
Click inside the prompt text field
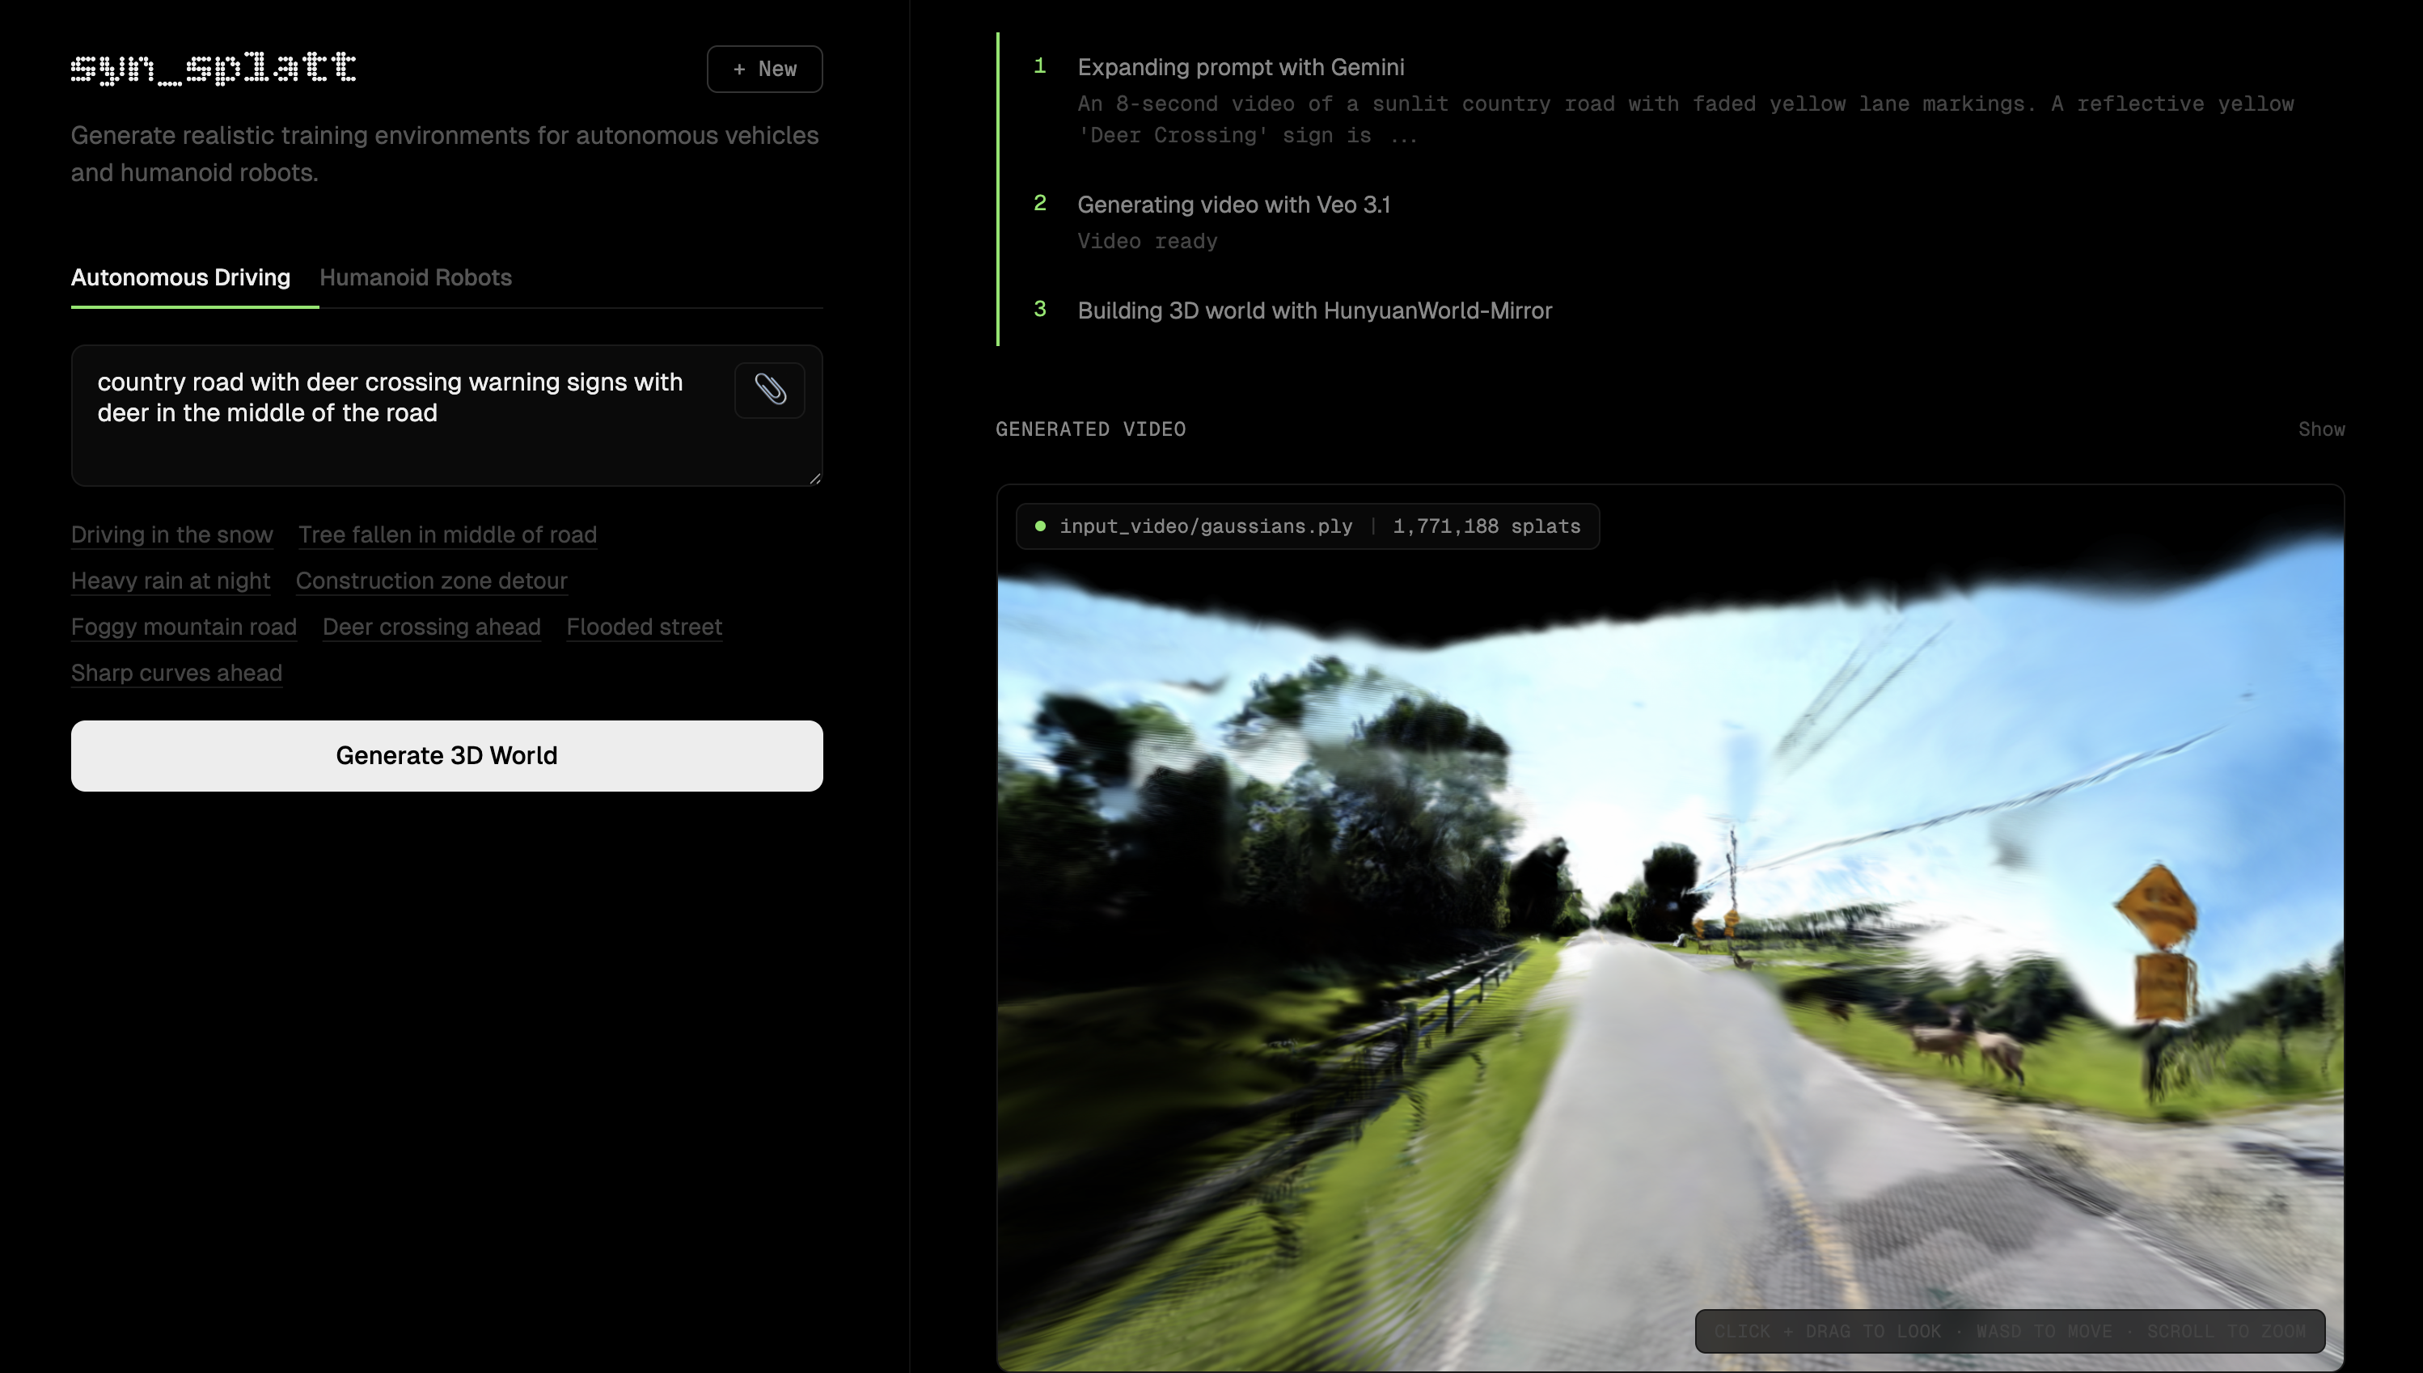pos(396,443)
